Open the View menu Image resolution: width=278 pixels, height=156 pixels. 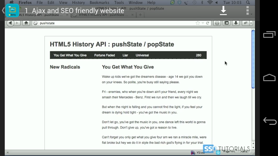click(x=63, y=2)
